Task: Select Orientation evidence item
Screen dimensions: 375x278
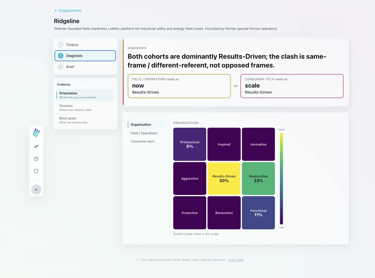Action: (x=85, y=95)
